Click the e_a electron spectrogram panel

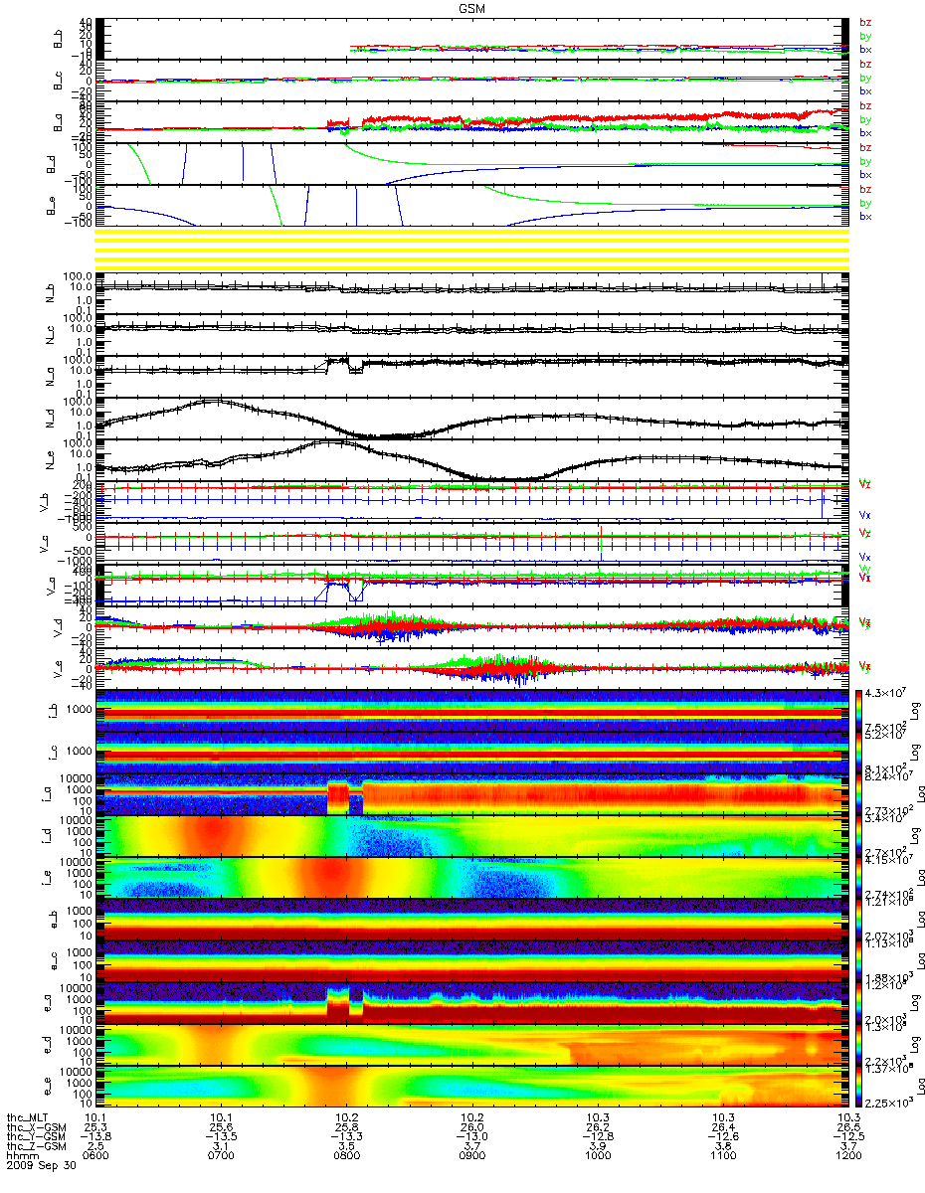pyautogui.click(x=472, y=1001)
